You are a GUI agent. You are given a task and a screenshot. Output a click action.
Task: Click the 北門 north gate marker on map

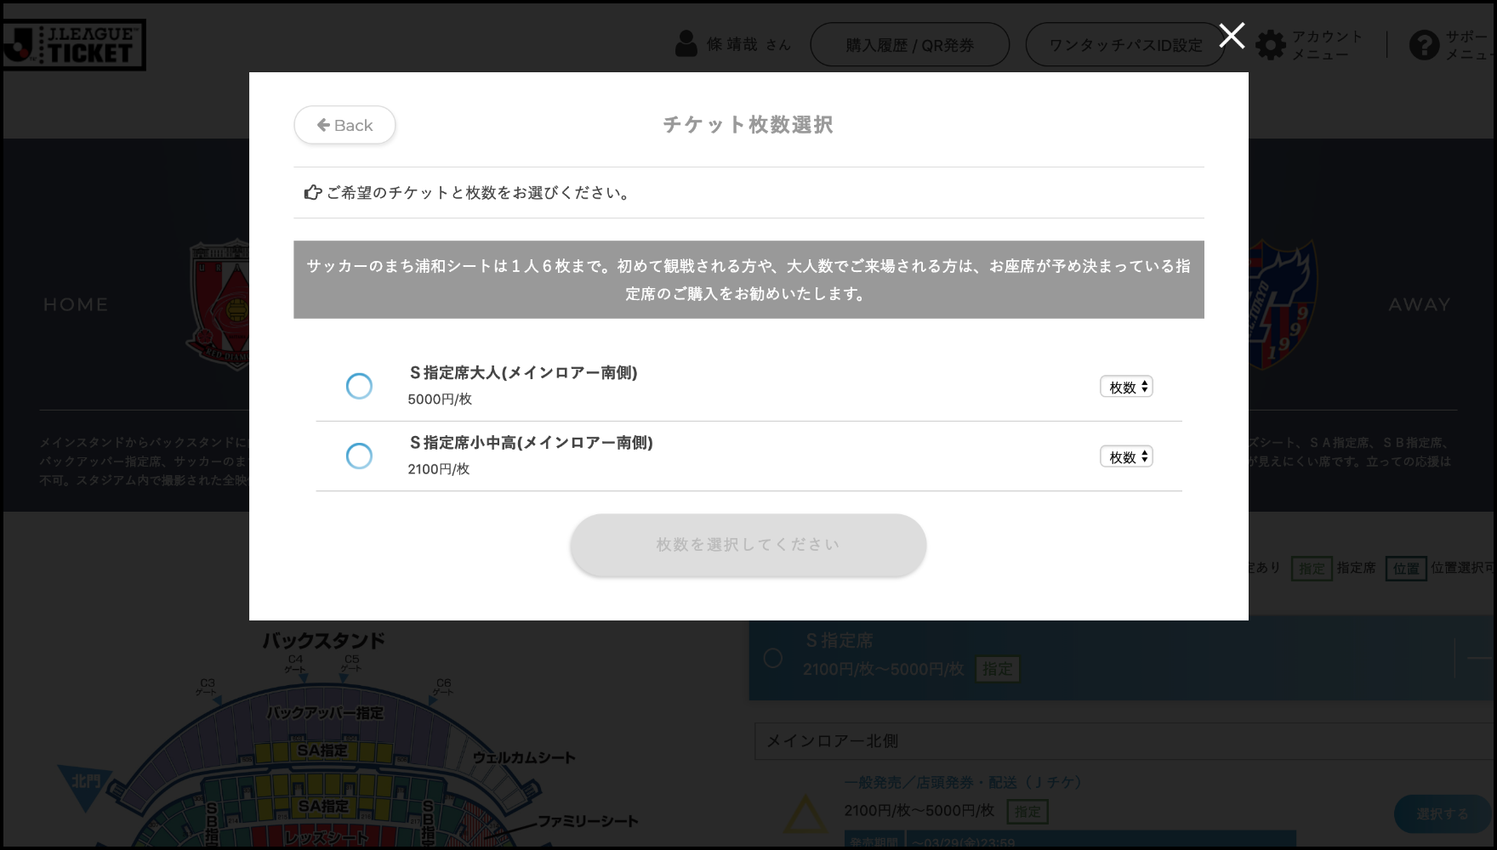tap(85, 782)
